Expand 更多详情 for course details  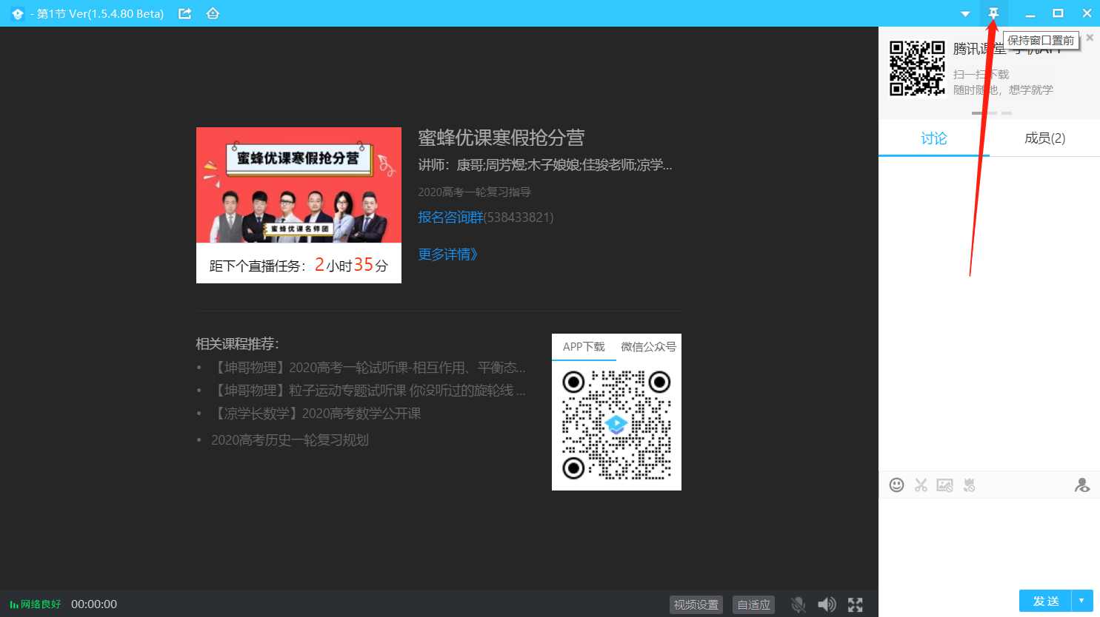coord(447,254)
